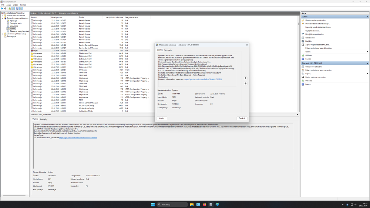Collapse 'Dzienniki systemu Windows' tree node

pyautogui.click(x=3, y=18)
